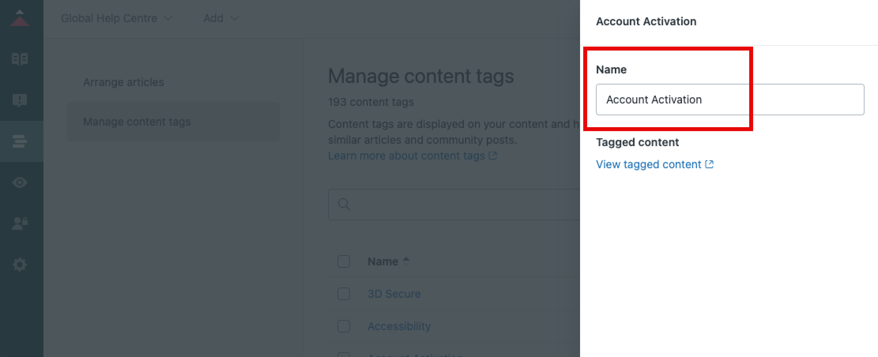Image resolution: width=878 pixels, height=357 pixels.
Task: Check the select-all checkbox in the Name header
Action: [343, 261]
